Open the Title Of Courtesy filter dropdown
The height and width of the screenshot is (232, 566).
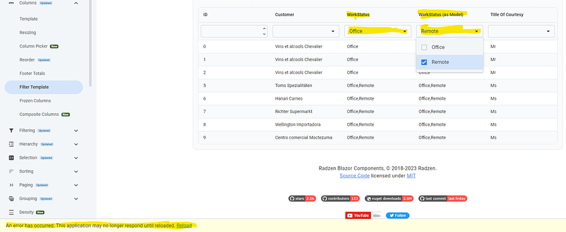[x=521, y=31]
